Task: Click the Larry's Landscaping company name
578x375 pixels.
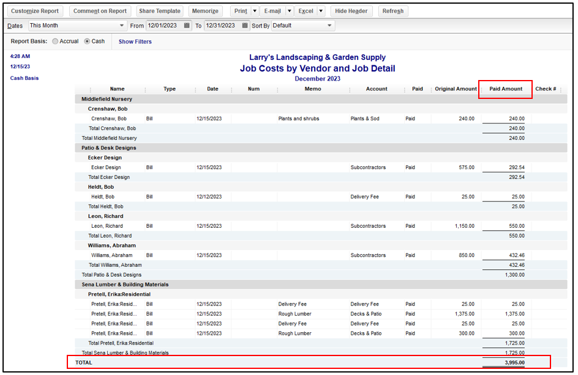Action: click(x=317, y=57)
